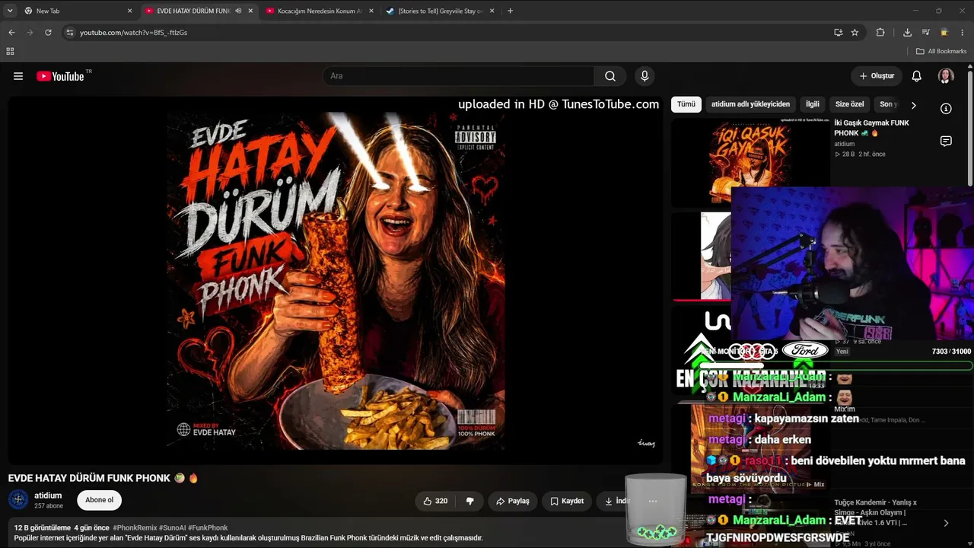Reload the page with the refresh icon
Screen dimensions: 974x548
(48, 33)
